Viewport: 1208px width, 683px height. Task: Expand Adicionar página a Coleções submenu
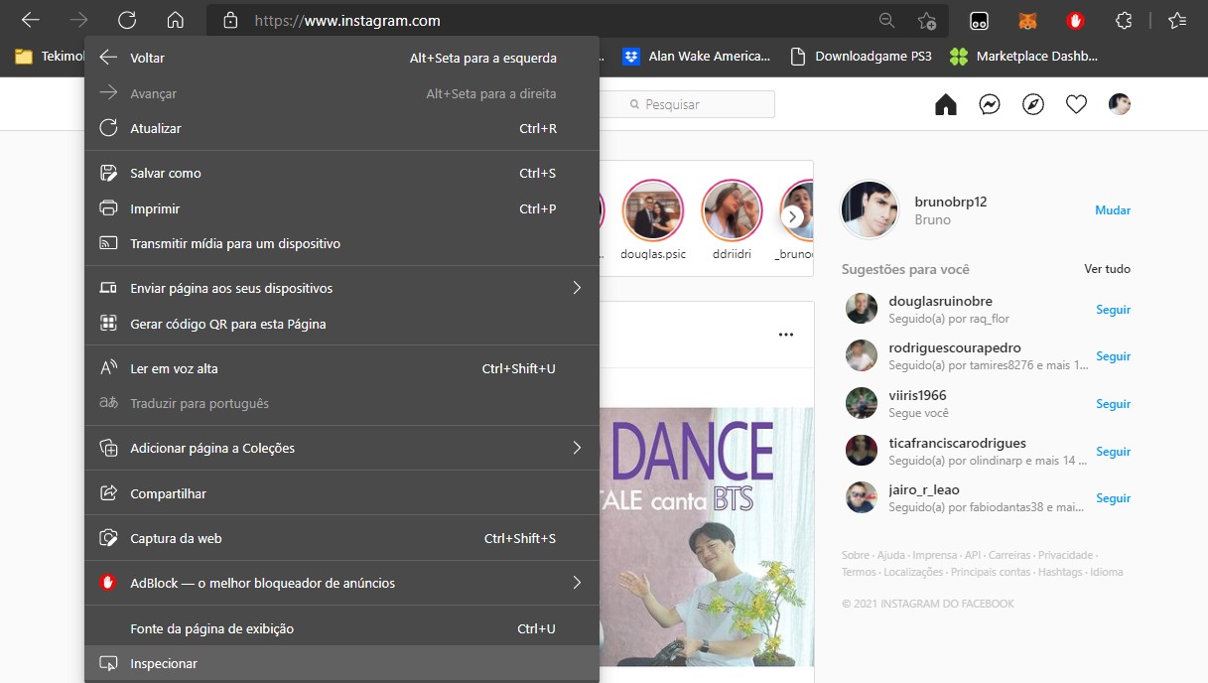coord(341,449)
